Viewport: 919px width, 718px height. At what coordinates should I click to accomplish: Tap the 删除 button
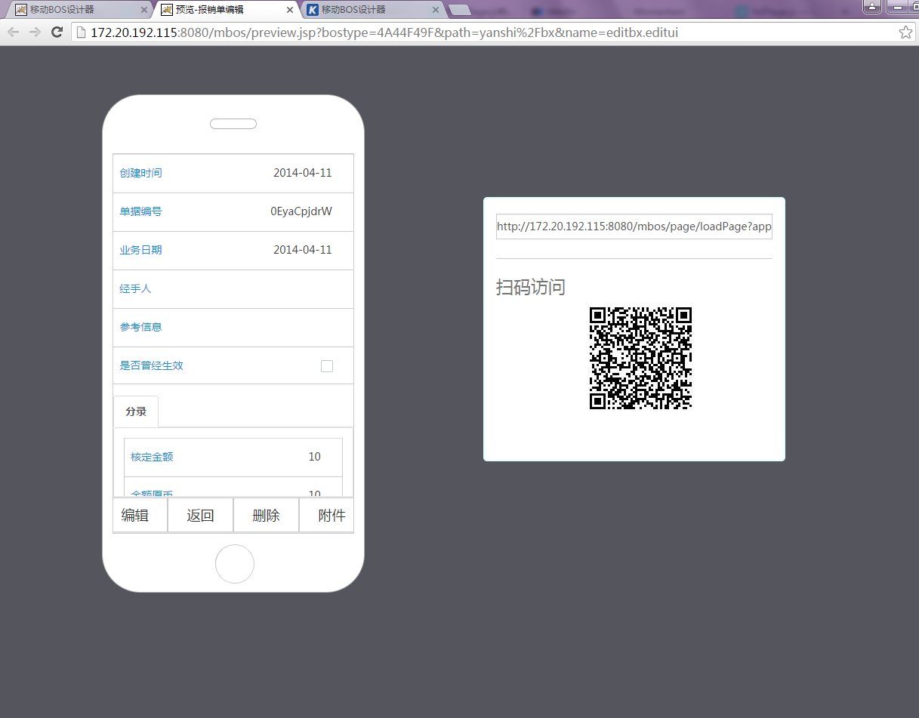click(x=266, y=516)
